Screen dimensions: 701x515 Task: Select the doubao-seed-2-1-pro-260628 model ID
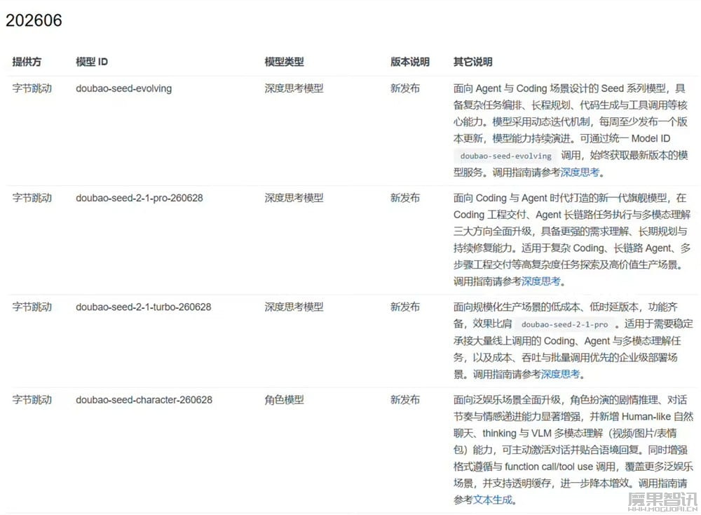(x=139, y=198)
